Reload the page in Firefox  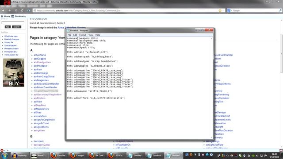pyautogui.click(x=22, y=11)
